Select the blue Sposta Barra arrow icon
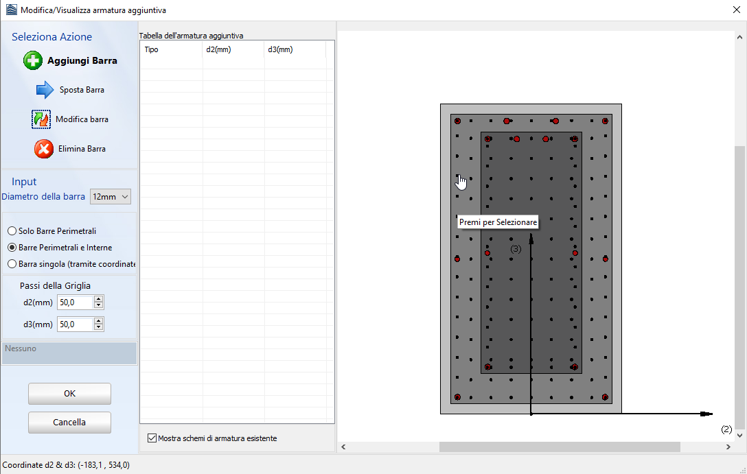The height and width of the screenshot is (474, 747). [x=45, y=90]
